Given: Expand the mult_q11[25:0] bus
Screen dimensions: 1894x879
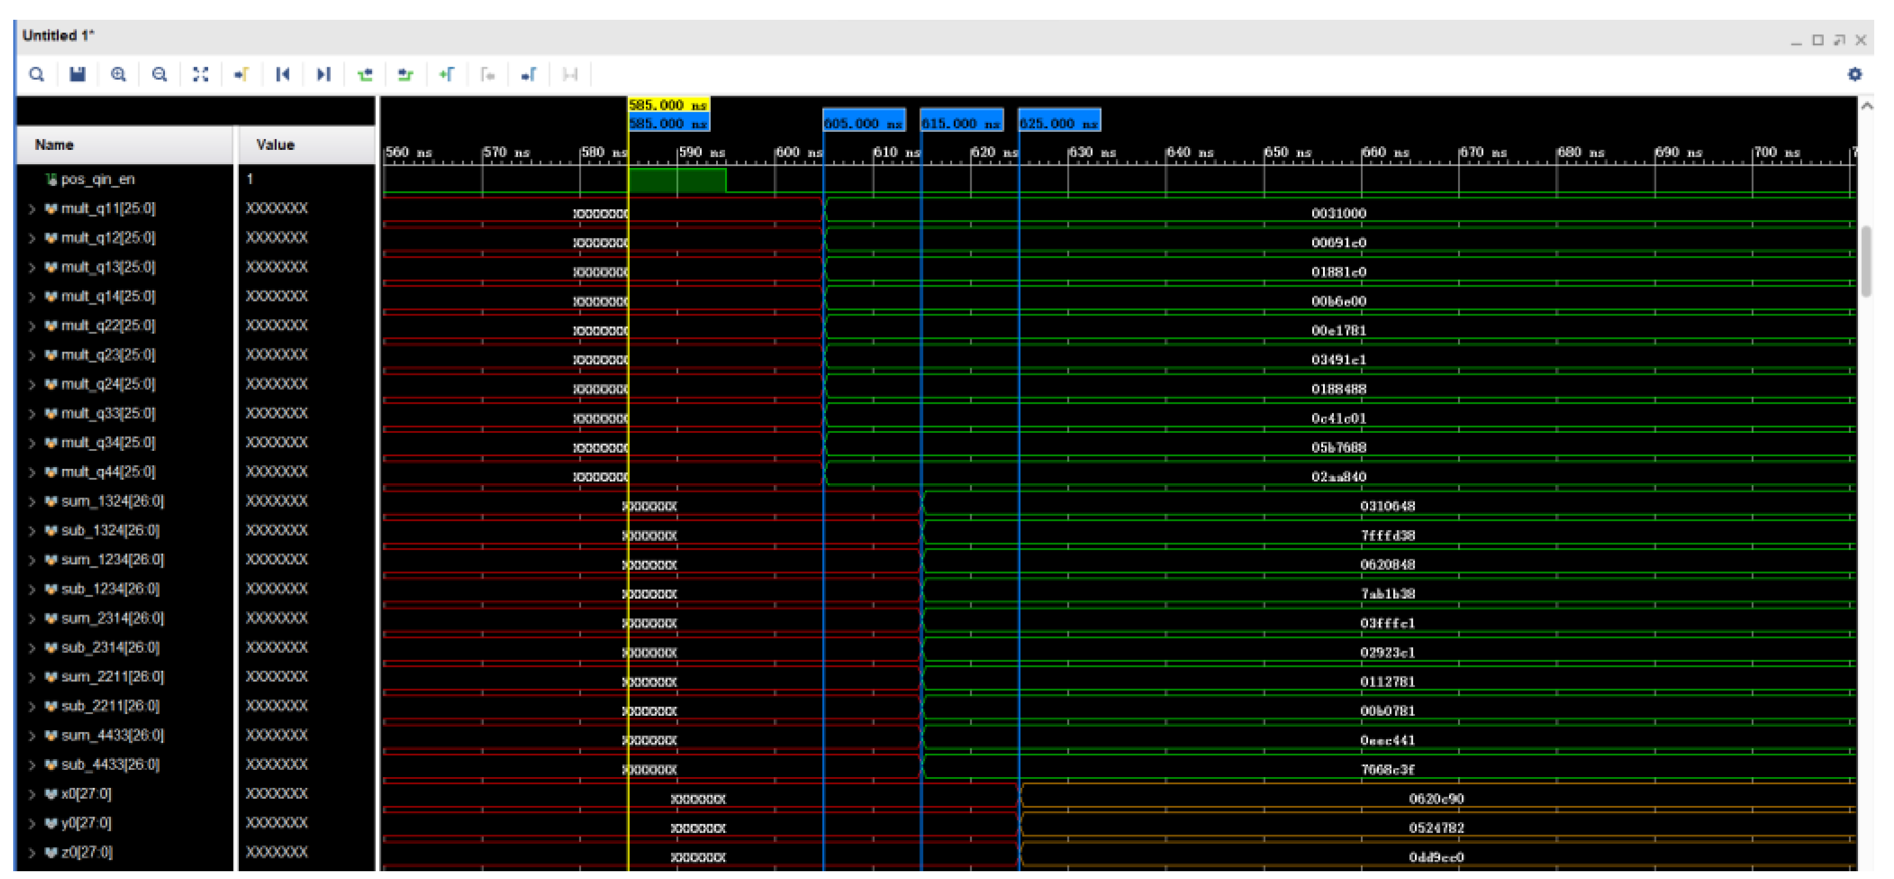Looking at the screenshot, I should [x=32, y=209].
